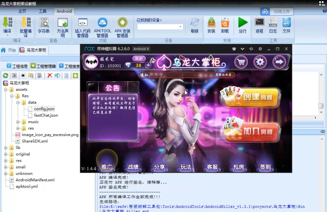Screen dimensions: 327x212
Task: Switch to the 开始 start tab
Action: click(x=9, y=50)
